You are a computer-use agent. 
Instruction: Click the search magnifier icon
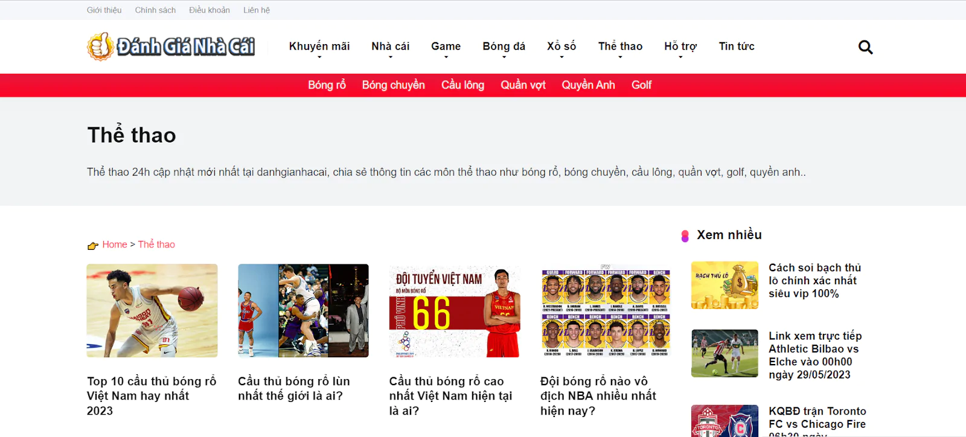pyautogui.click(x=865, y=47)
